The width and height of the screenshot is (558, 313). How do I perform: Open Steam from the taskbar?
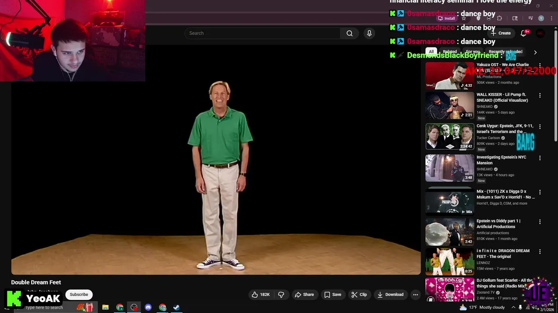177,307
